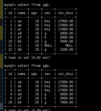
Task: Click 17000.00 in the aa row, 8-row table
Action: 66,21
